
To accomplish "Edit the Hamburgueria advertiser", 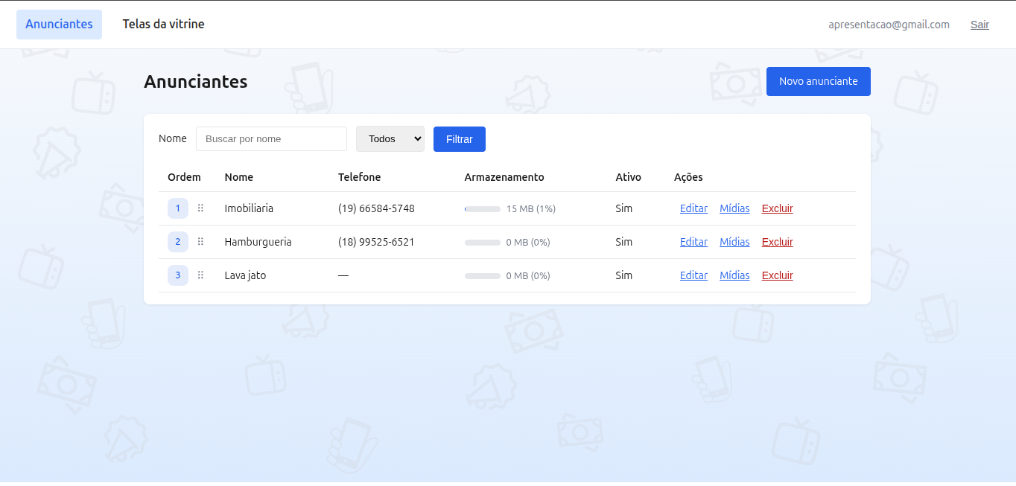I will (x=693, y=242).
